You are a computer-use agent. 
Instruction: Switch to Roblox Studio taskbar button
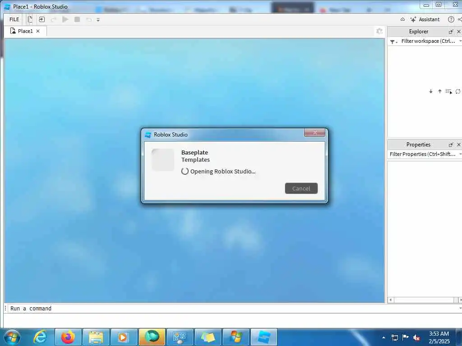[x=264, y=337]
